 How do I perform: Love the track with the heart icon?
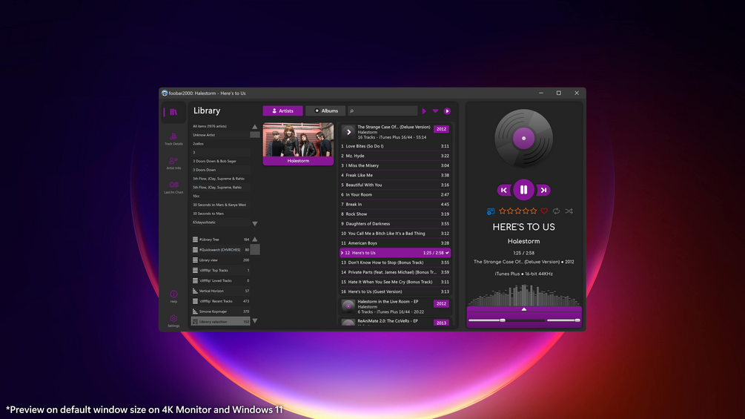tap(545, 211)
